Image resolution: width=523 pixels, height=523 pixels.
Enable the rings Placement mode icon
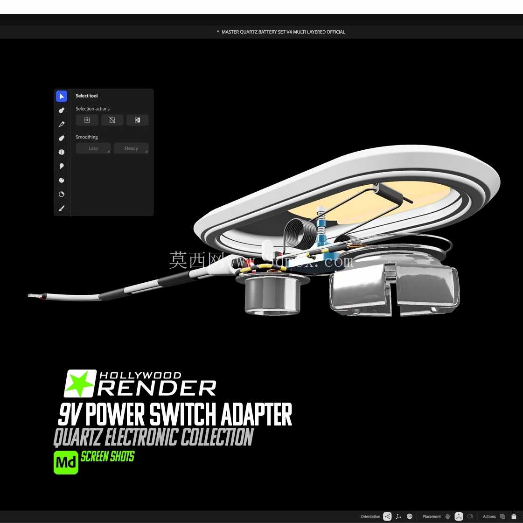[x=470, y=516]
